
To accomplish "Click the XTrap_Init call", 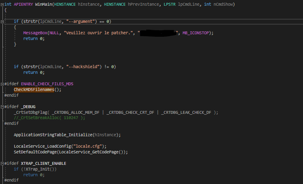I will click(x=37, y=169).
